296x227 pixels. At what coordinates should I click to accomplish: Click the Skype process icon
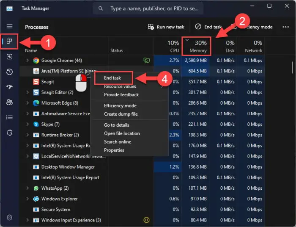pyautogui.click(x=36, y=124)
